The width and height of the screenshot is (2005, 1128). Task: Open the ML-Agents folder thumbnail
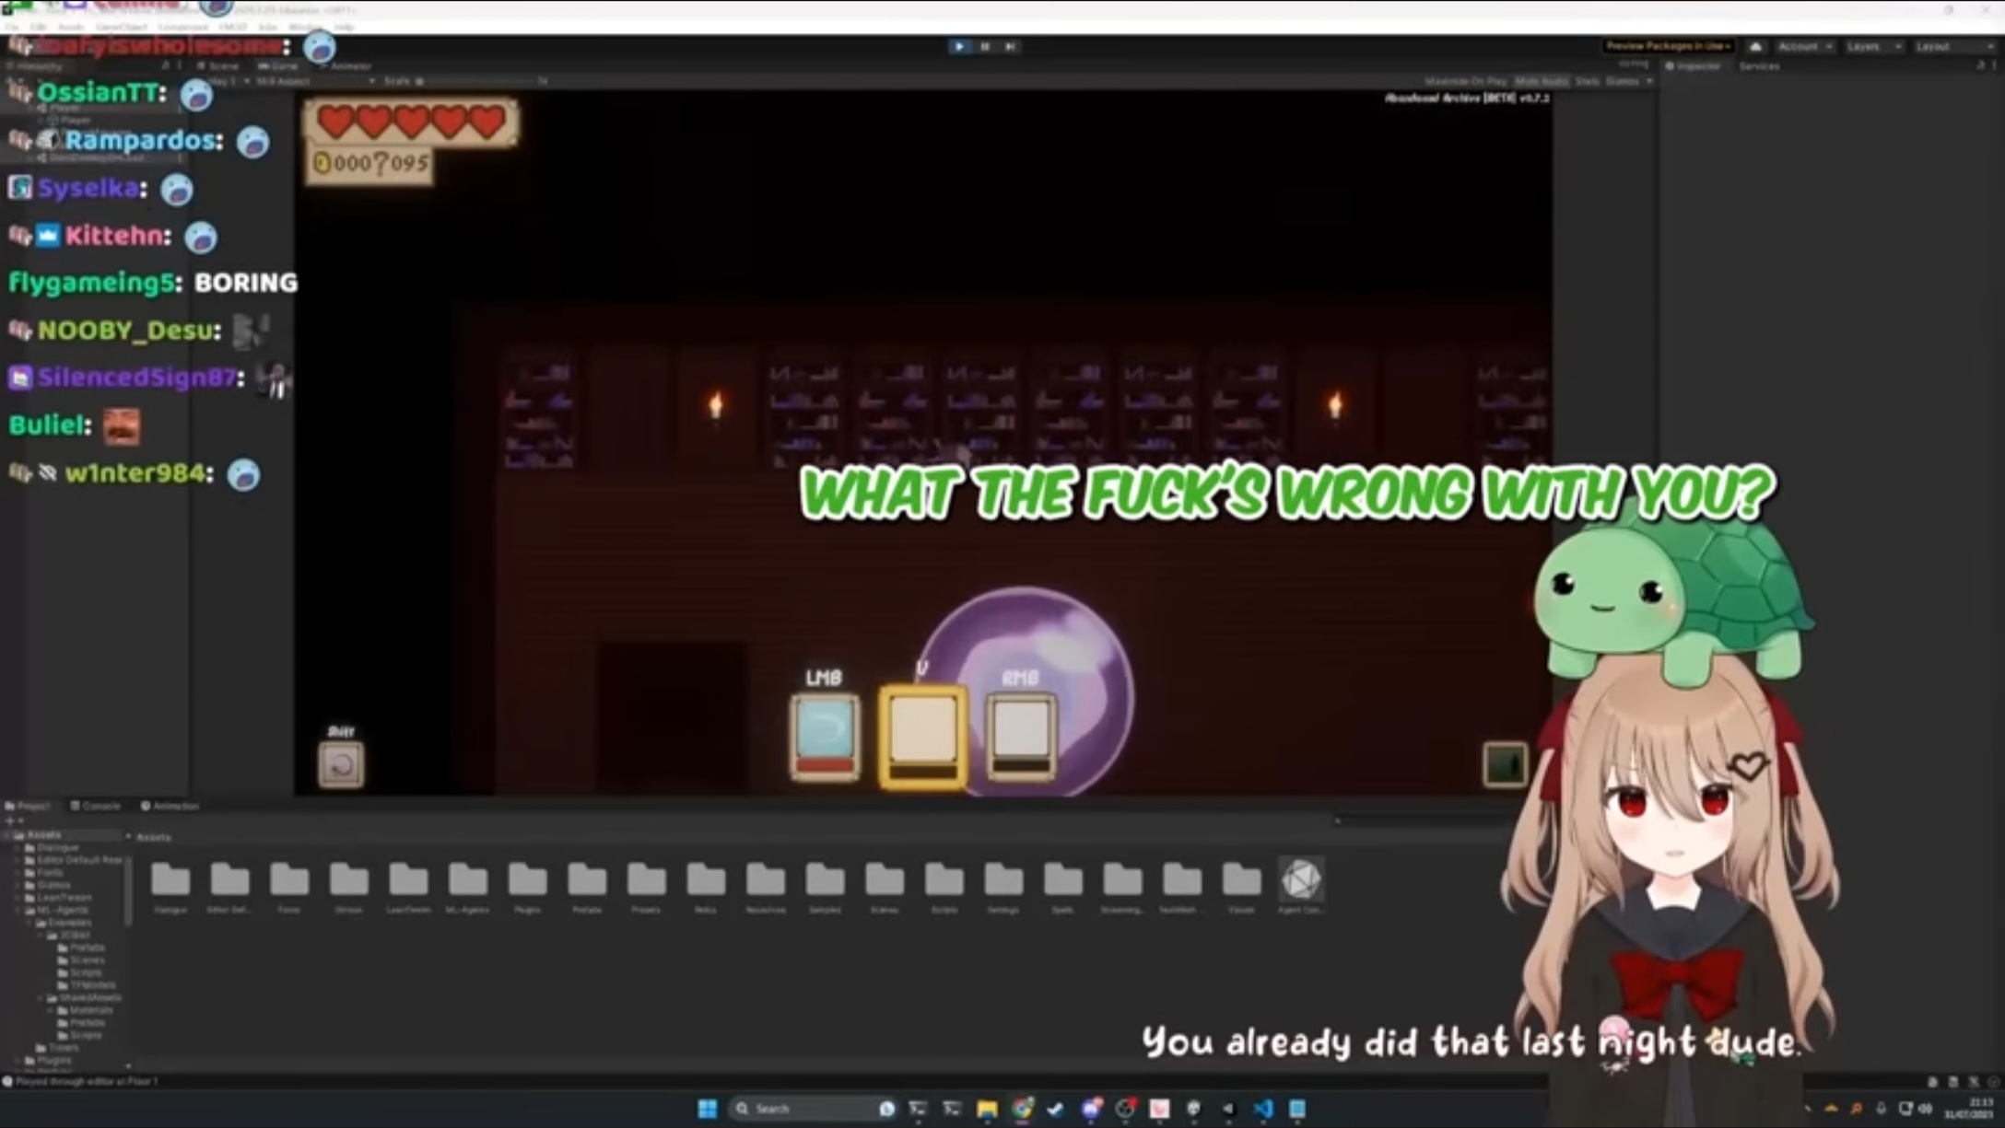coord(467,879)
